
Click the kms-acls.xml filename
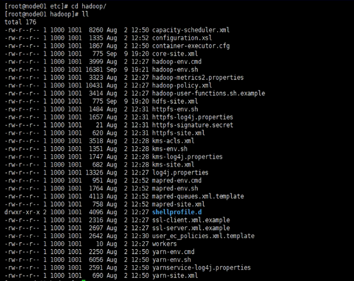tap(173, 141)
